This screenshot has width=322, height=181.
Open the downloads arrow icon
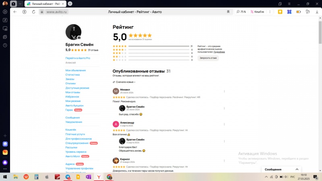317,12
